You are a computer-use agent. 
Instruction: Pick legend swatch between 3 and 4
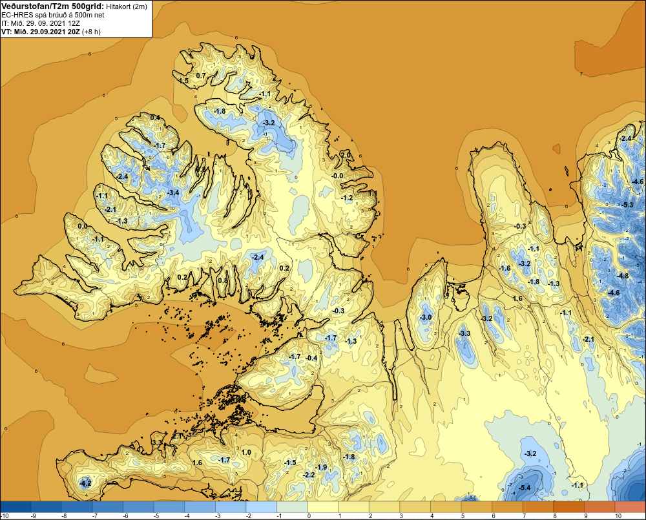415,507
